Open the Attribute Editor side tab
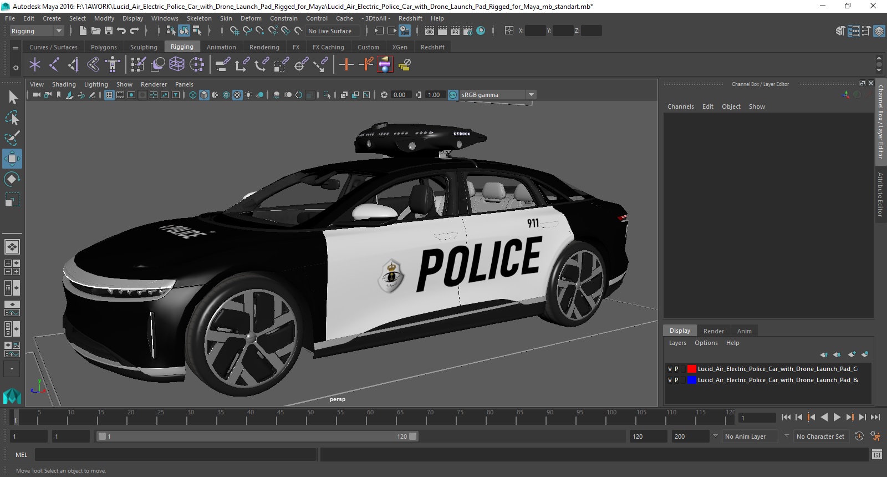 click(880, 194)
